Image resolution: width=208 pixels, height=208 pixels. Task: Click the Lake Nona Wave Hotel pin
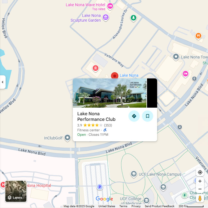(x=110, y=6)
